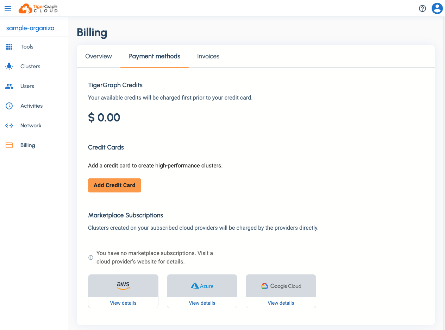Switch to the Invoices tab
Viewport: 445px width, 330px height.
click(x=208, y=56)
